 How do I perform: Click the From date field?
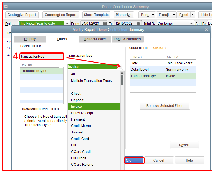pos(92,23)
